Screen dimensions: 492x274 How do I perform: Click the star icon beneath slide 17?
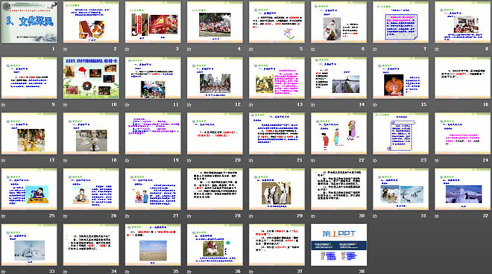pos(3,161)
